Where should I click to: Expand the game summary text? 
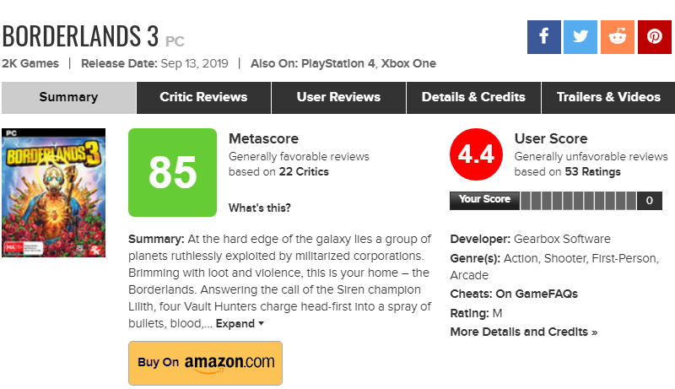click(240, 323)
